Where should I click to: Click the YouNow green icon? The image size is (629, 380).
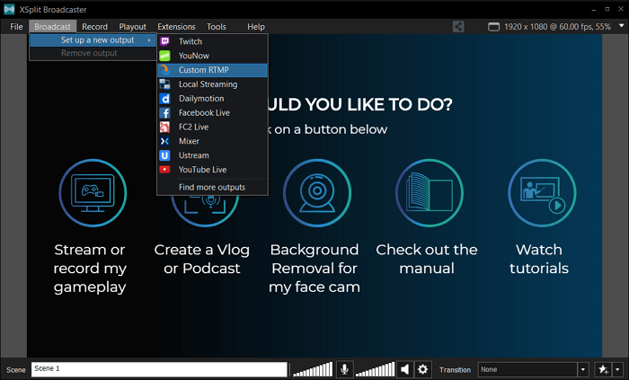coord(164,56)
